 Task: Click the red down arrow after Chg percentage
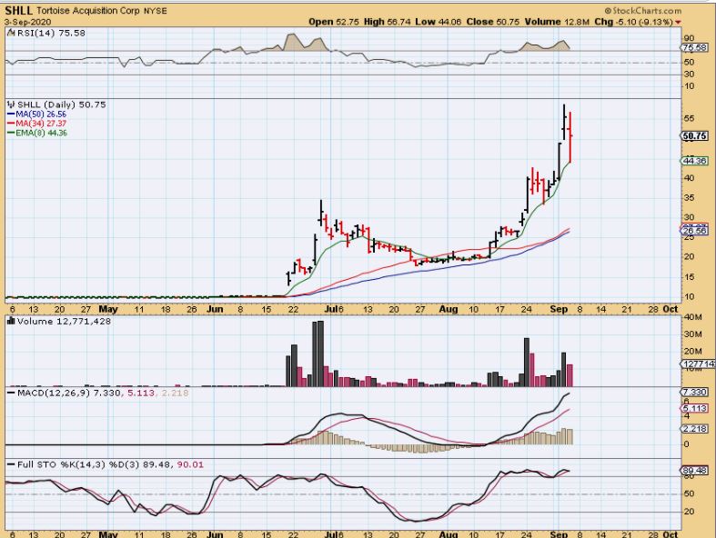click(x=678, y=22)
